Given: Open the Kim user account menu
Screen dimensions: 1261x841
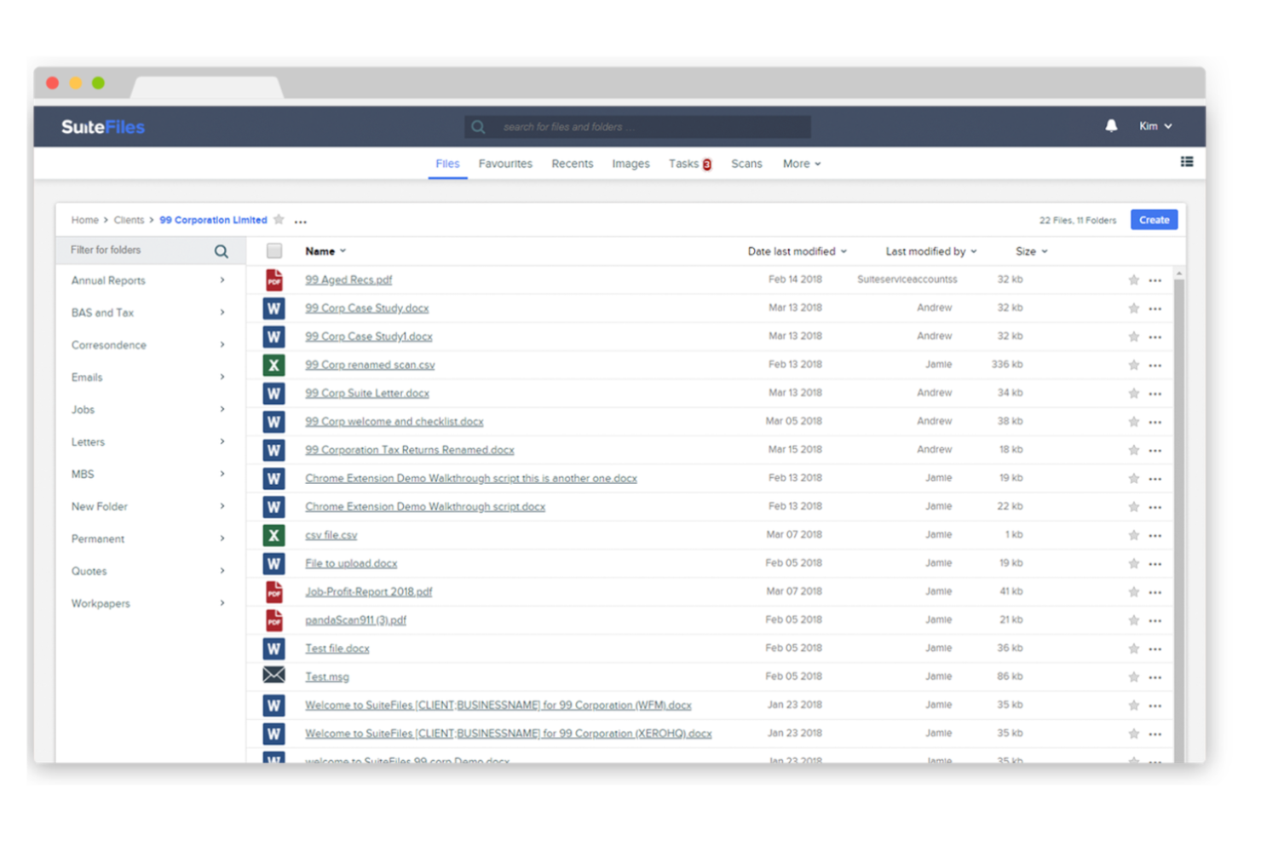Looking at the screenshot, I should point(1155,125).
